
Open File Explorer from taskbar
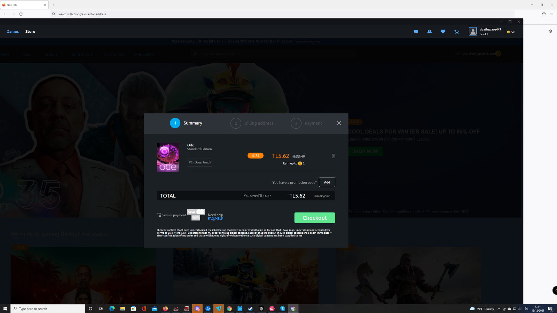pos(123,308)
